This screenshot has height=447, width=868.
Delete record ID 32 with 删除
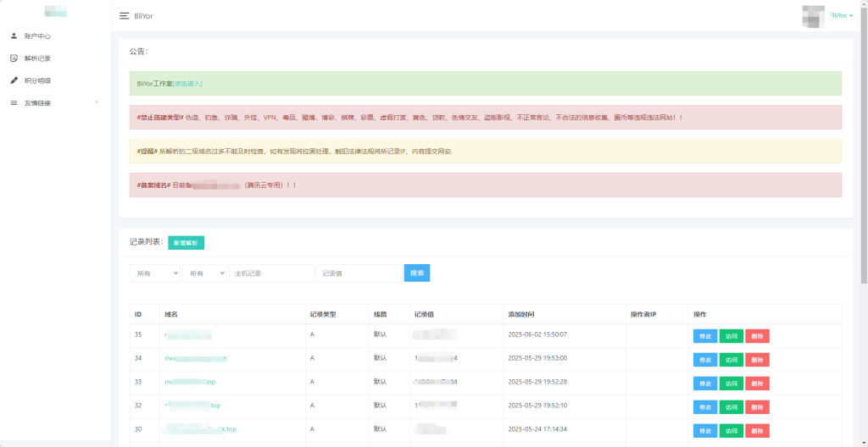pos(757,406)
